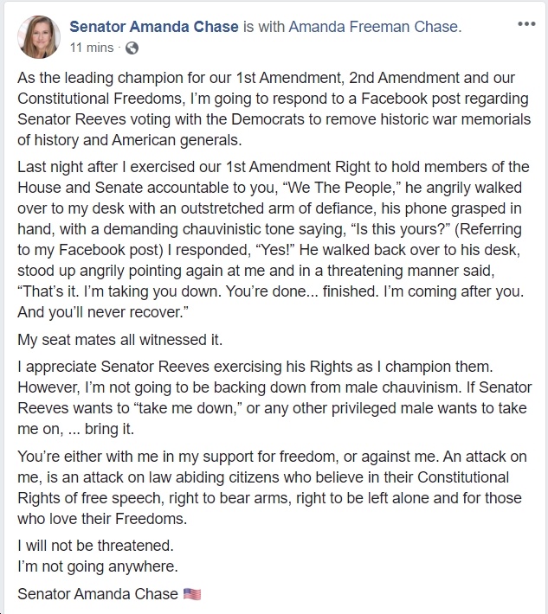This screenshot has height=614, width=548.
Task: Open the tagged Amanda Freeman Chase profile
Action: coord(375,27)
